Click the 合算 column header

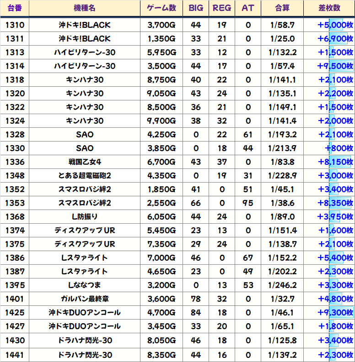(282, 8)
